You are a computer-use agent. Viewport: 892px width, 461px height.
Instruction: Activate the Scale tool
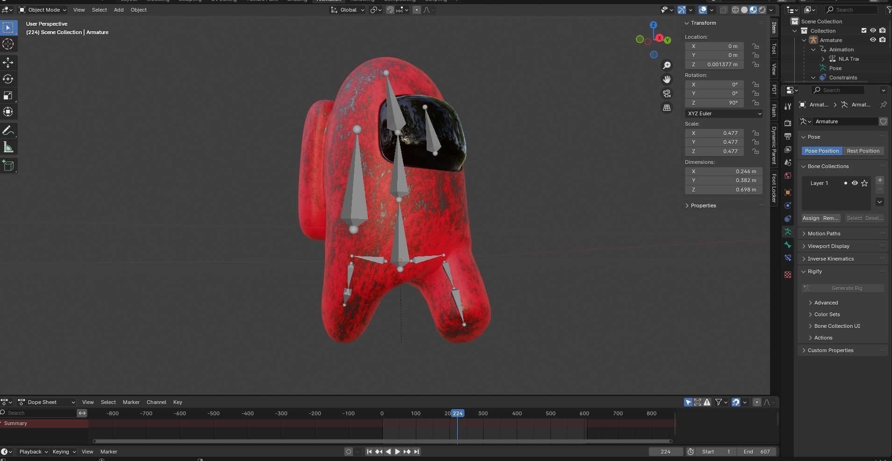pyautogui.click(x=8, y=95)
